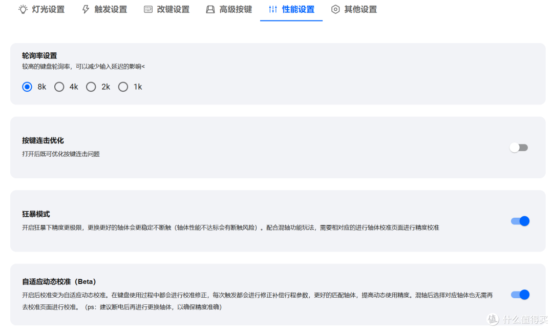Click the hexagon icon for 其他设置

335,10
